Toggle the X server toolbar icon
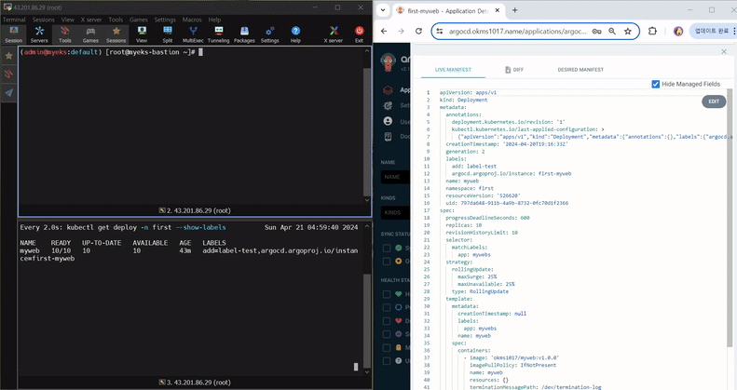The height and width of the screenshot is (390, 737). [x=334, y=34]
